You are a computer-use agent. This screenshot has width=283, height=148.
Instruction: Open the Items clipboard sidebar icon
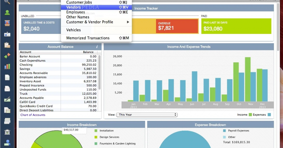point(7,45)
